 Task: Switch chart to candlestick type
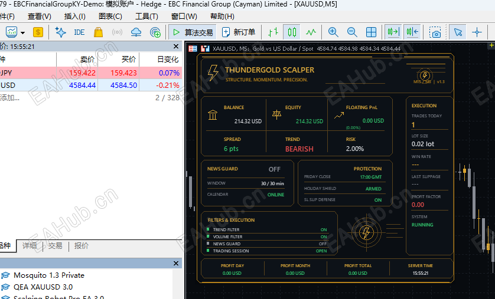292,32
